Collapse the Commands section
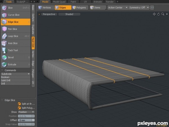This screenshot has width=169, height=127. point(2,70)
